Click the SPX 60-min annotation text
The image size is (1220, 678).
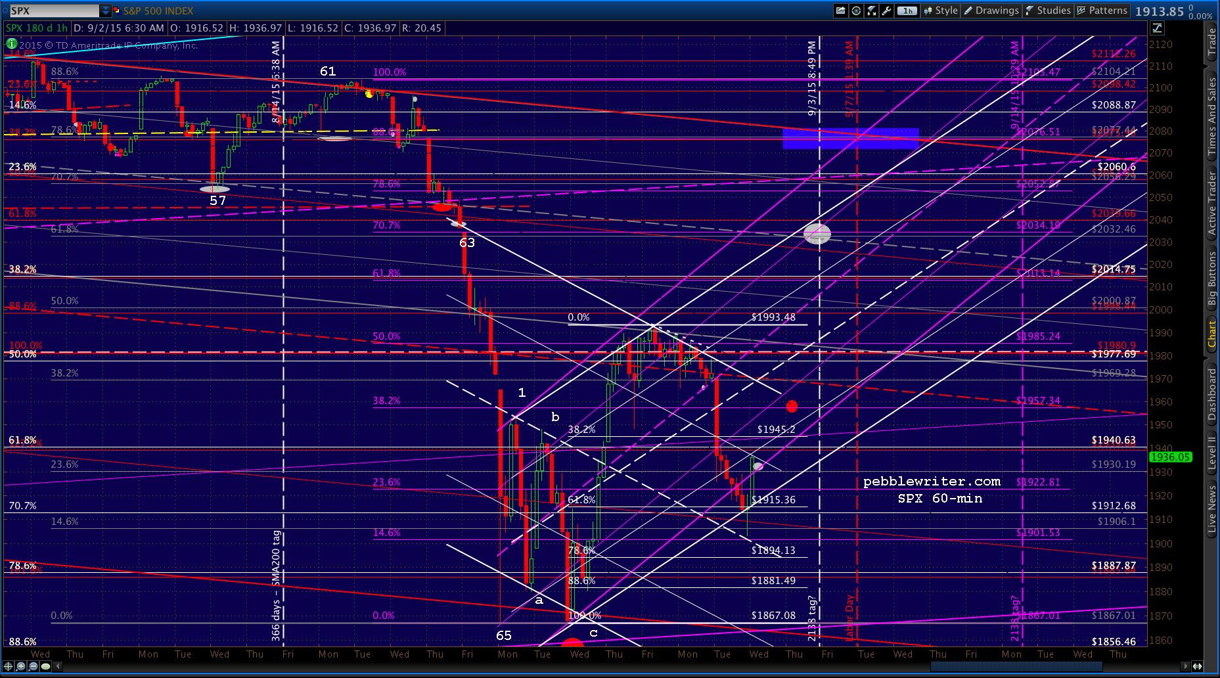(x=940, y=499)
